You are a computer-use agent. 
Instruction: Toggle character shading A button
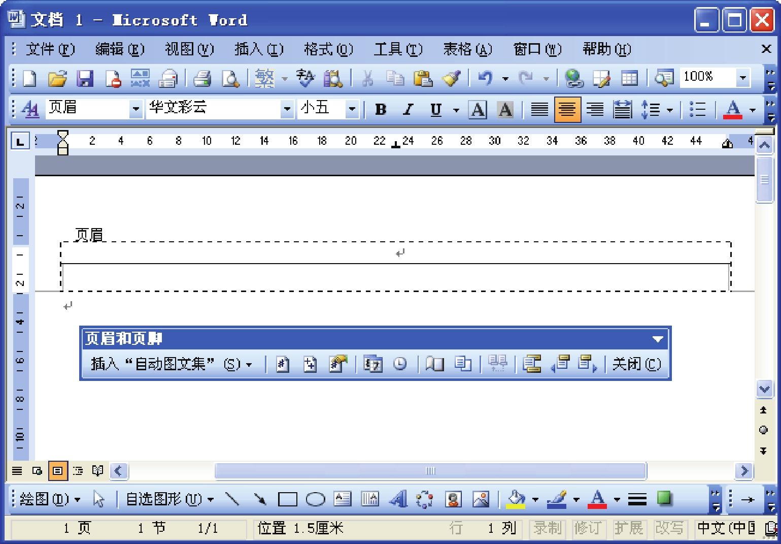pyautogui.click(x=505, y=109)
